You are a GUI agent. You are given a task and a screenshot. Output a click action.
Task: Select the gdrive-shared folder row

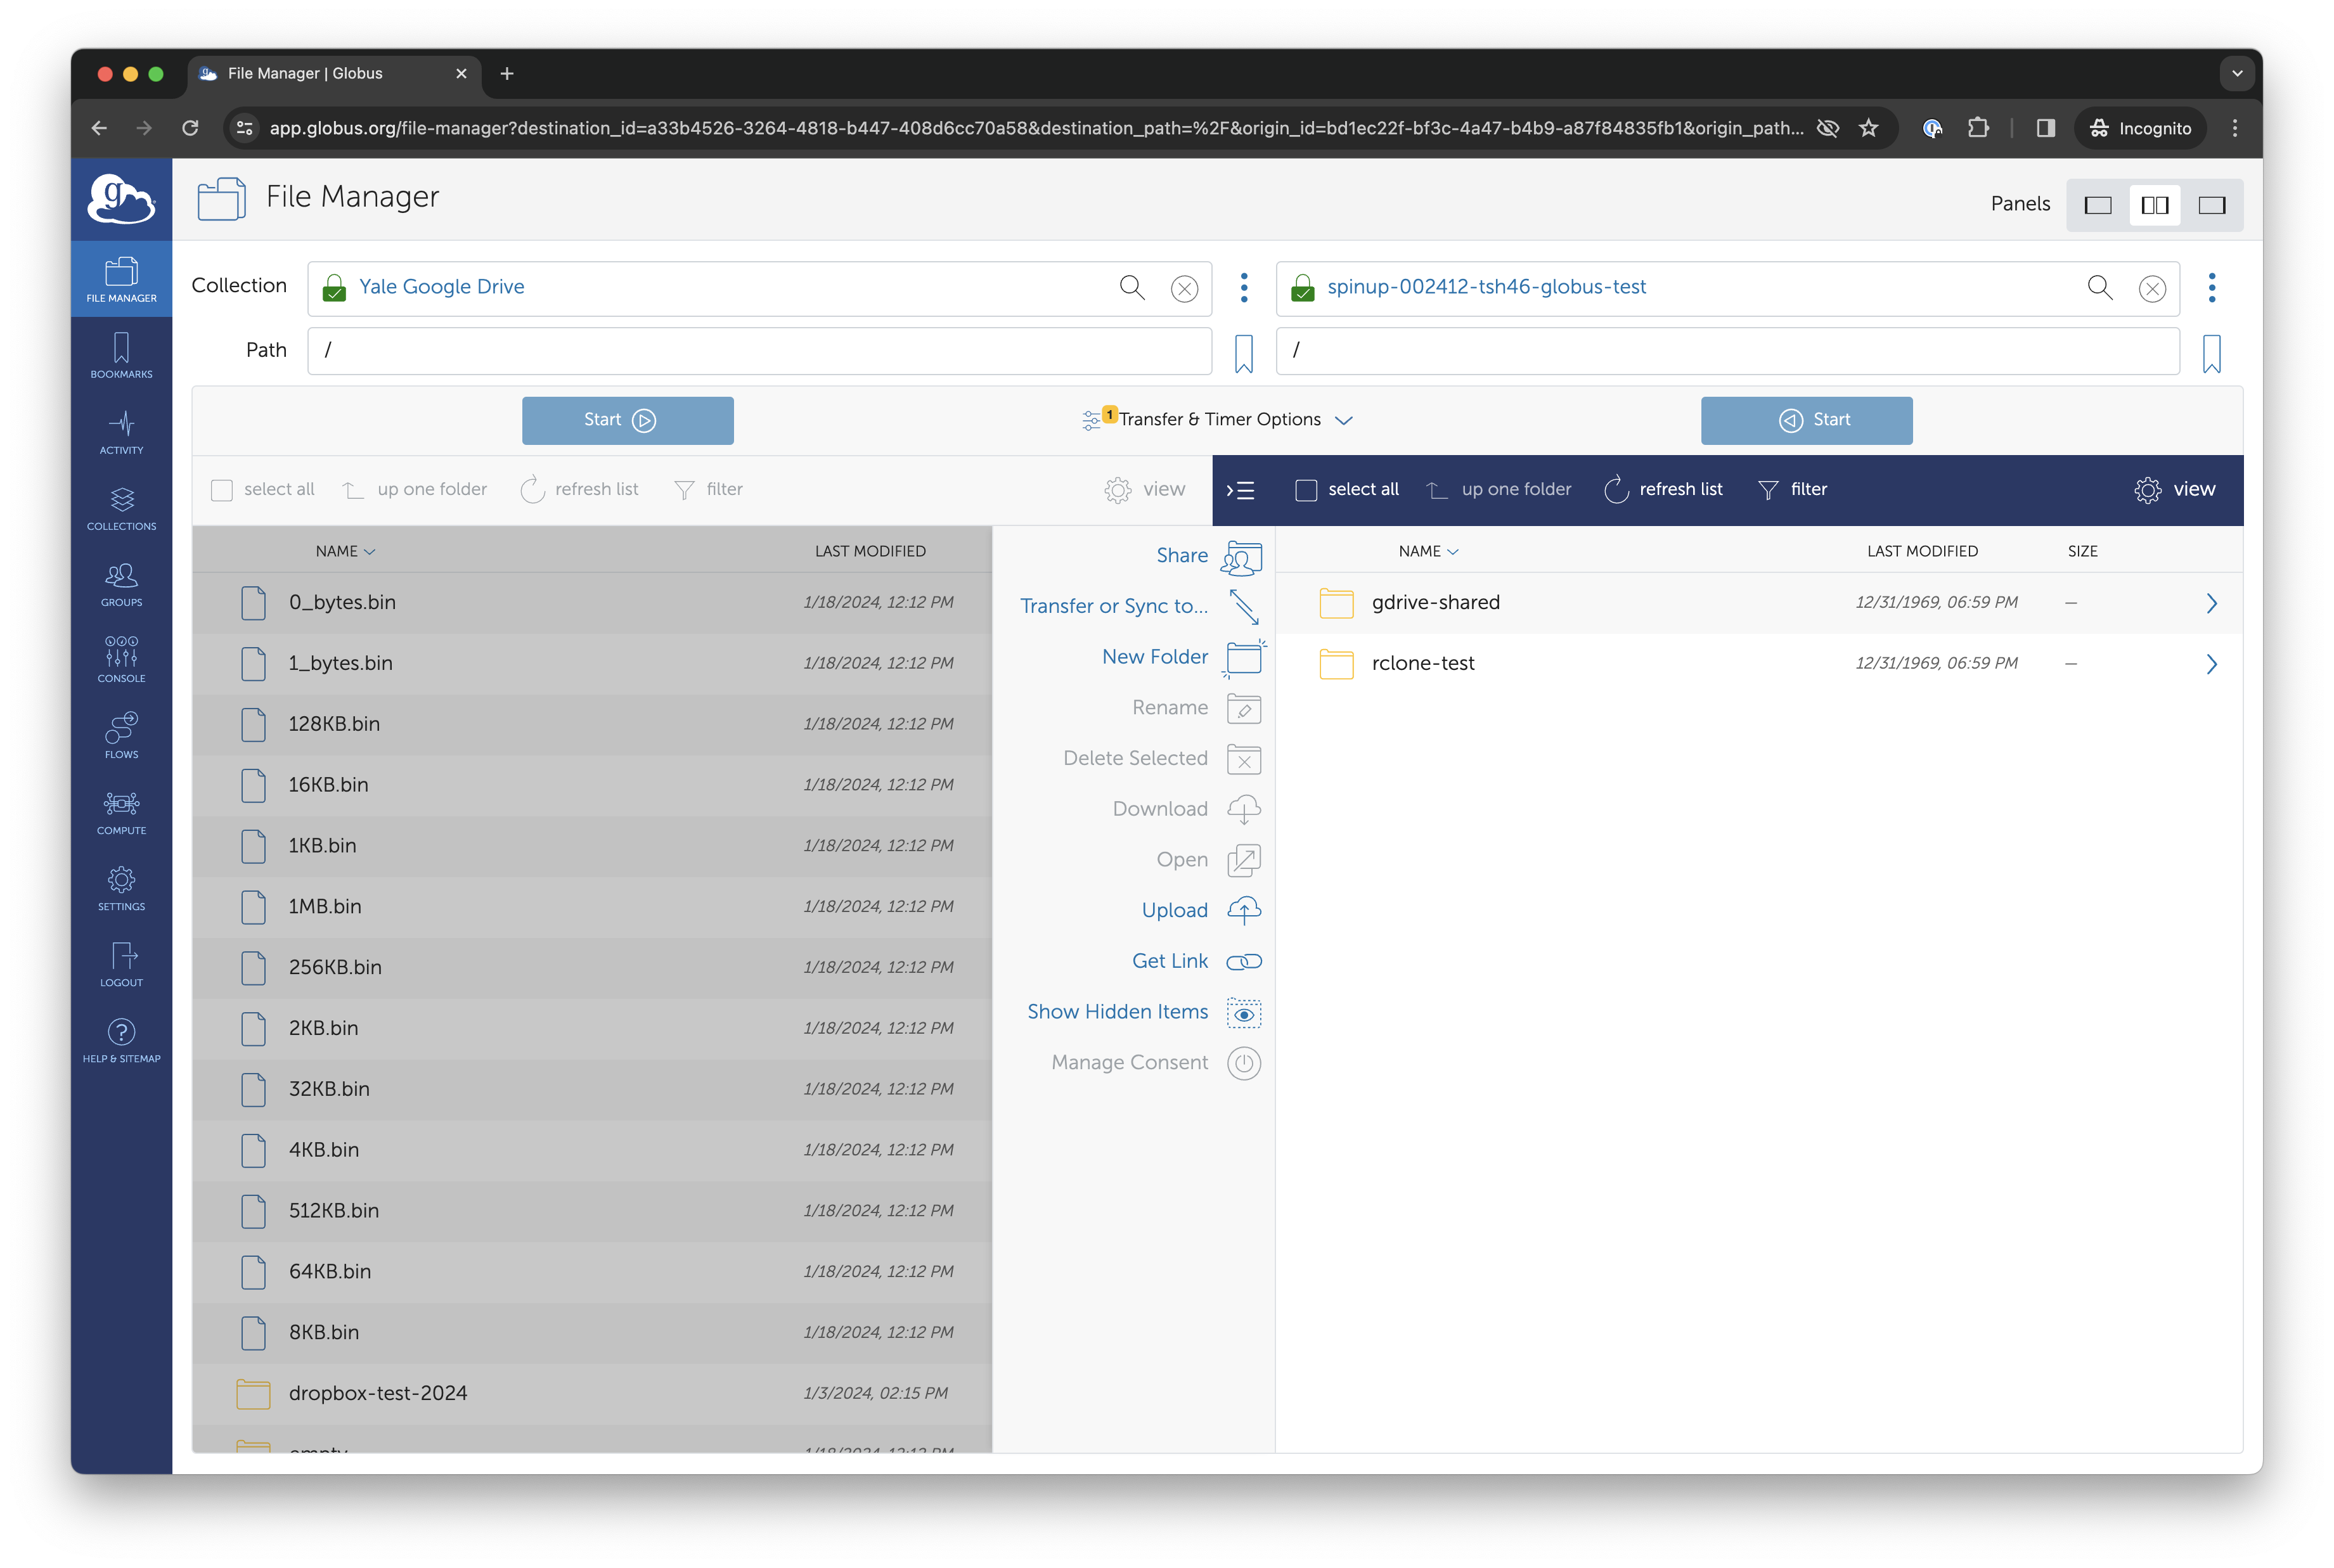1758,603
